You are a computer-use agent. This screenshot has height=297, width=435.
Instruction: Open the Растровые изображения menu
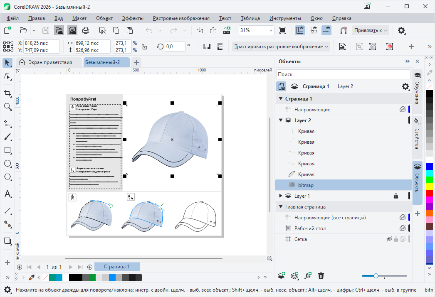click(181, 18)
